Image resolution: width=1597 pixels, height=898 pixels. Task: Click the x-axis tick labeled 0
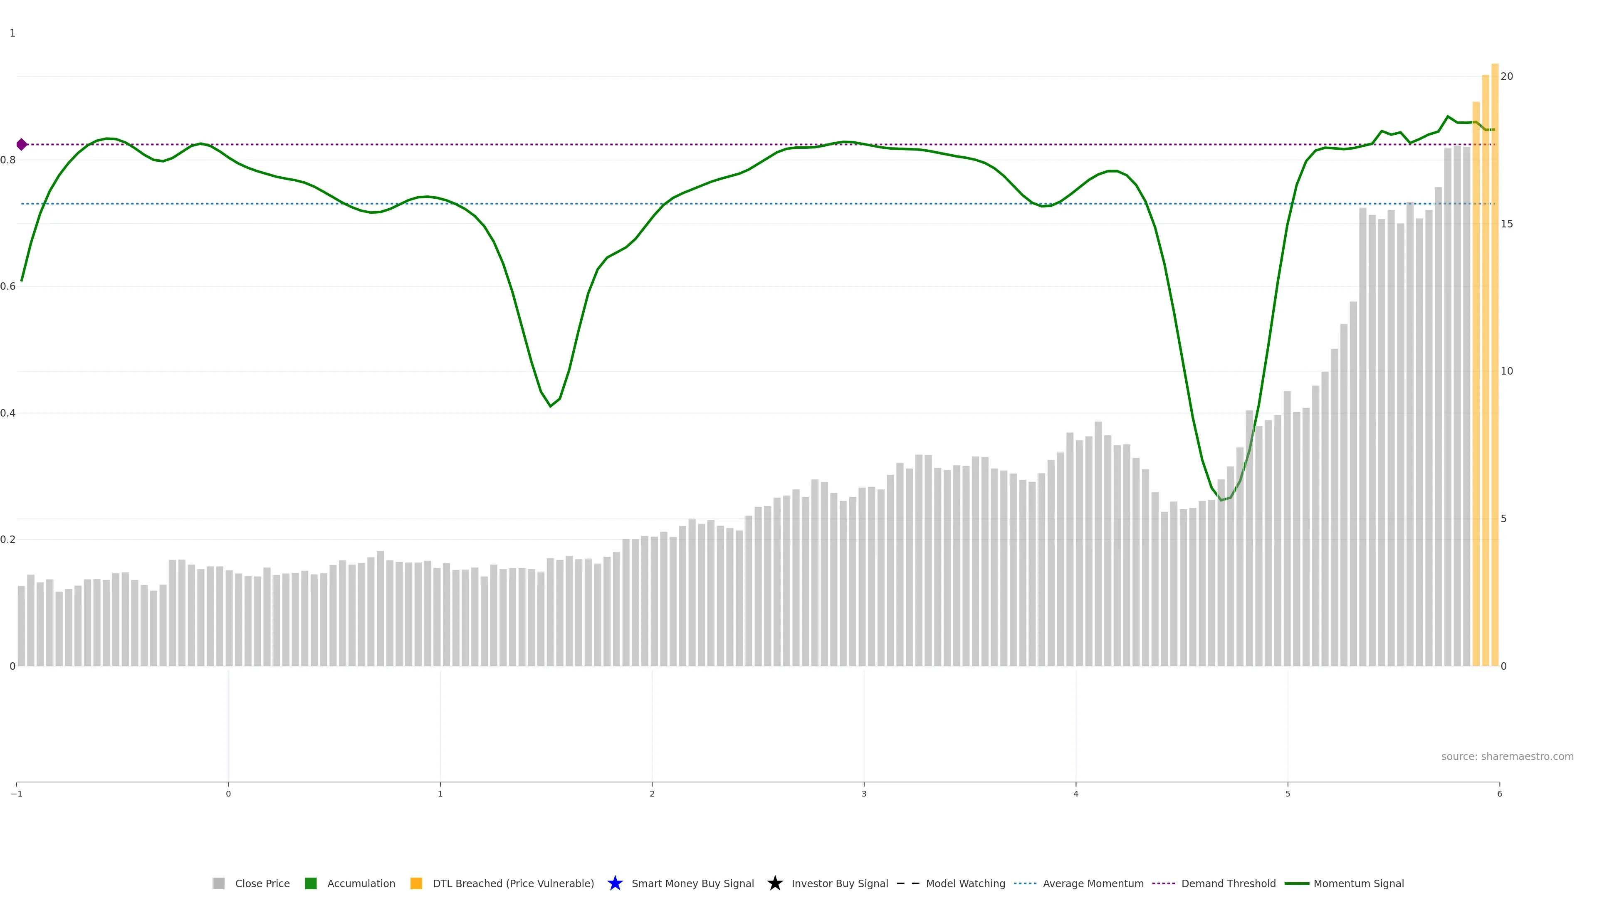coord(228,794)
